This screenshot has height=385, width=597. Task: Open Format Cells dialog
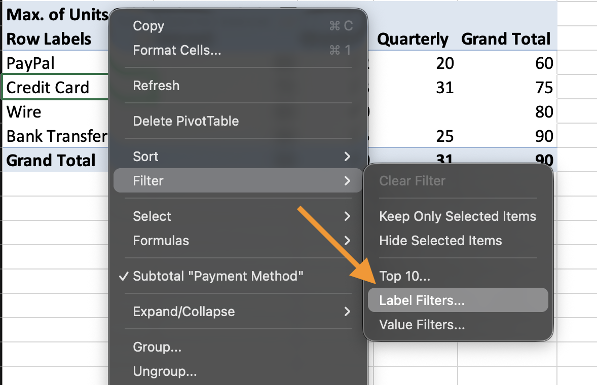point(177,50)
